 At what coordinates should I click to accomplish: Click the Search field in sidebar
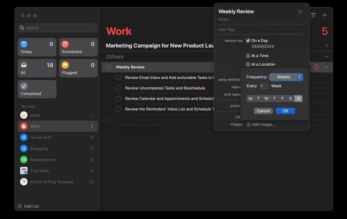click(58, 28)
